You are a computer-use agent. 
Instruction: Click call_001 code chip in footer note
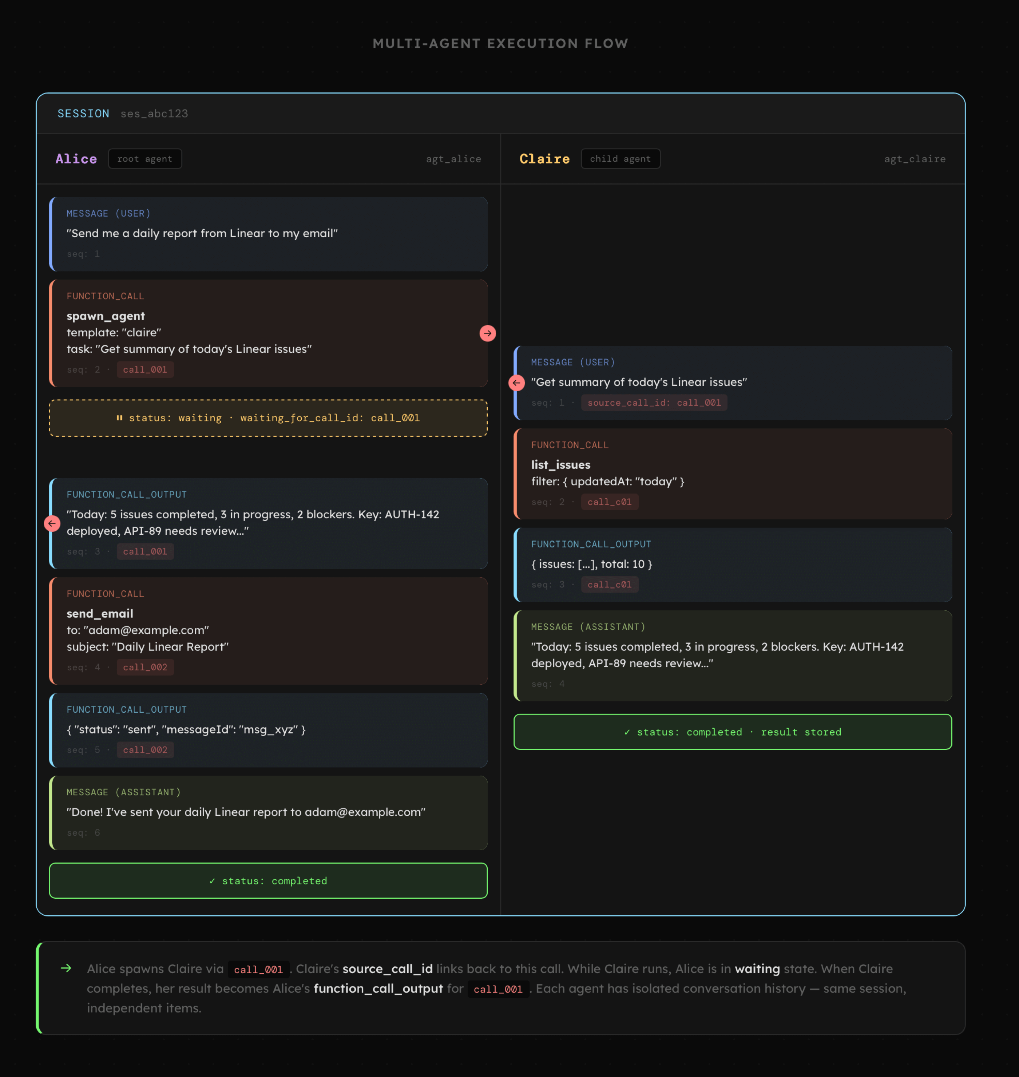[258, 970]
